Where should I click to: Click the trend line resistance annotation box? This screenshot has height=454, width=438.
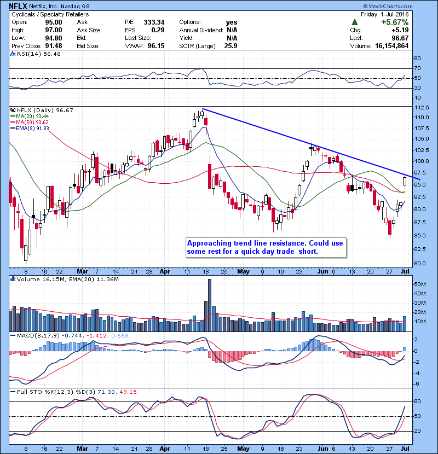(266, 247)
